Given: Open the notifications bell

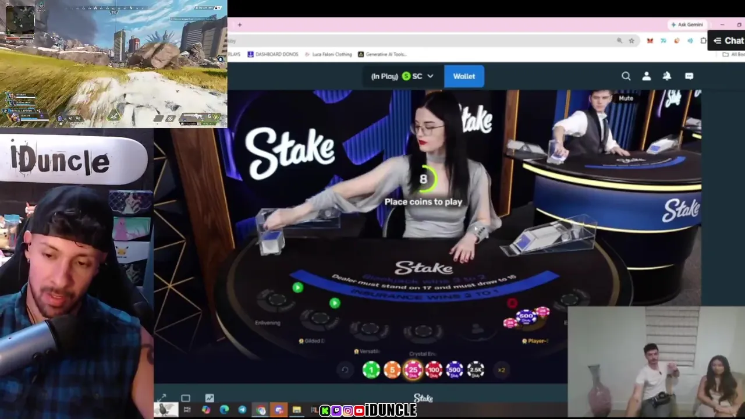Looking at the screenshot, I should pyautogui.click(x=667, y=76).
